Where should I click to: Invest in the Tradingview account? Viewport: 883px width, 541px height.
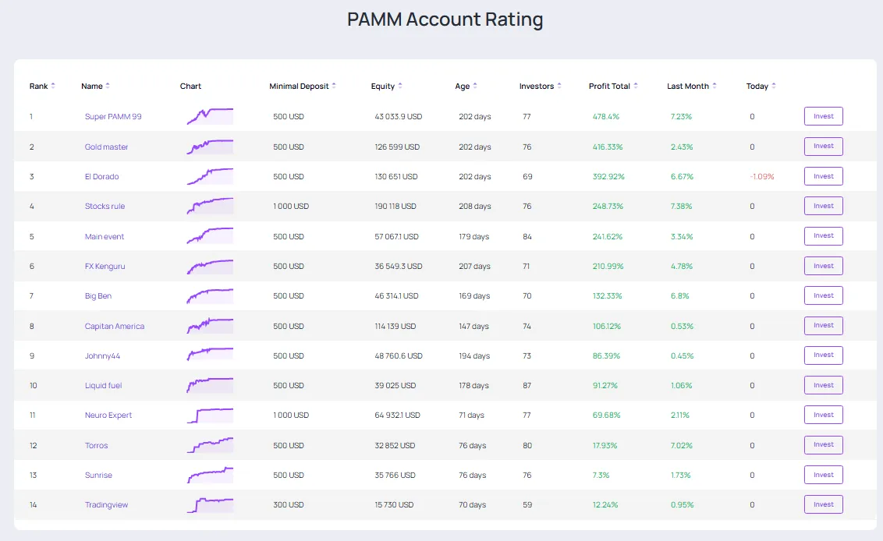[823, 504]
